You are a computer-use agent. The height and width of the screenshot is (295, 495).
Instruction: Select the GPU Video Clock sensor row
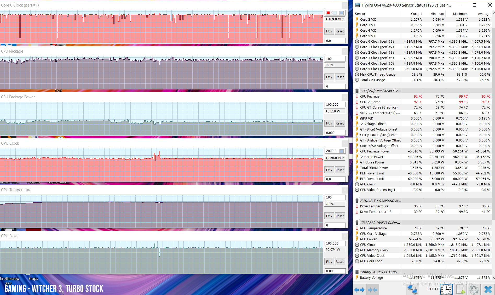[x=423, y=256]
